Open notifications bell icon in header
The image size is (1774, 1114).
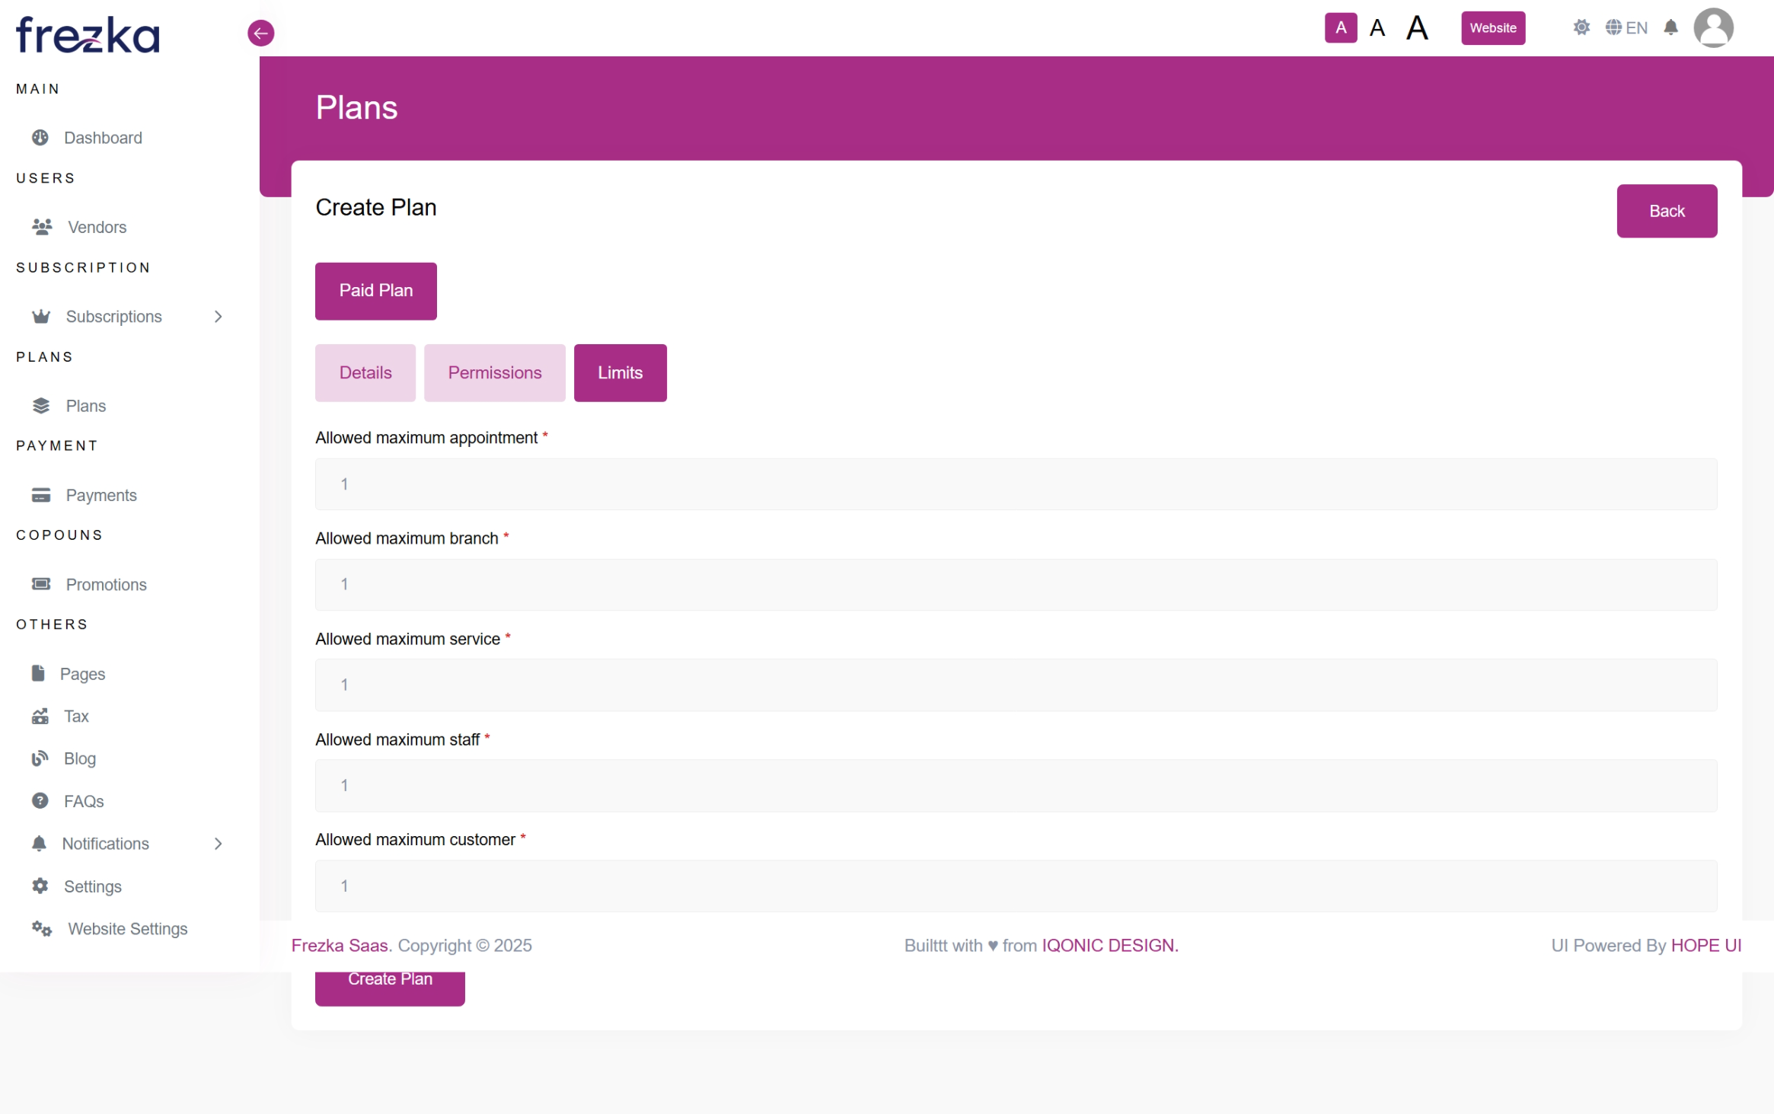pos(1670,28)
